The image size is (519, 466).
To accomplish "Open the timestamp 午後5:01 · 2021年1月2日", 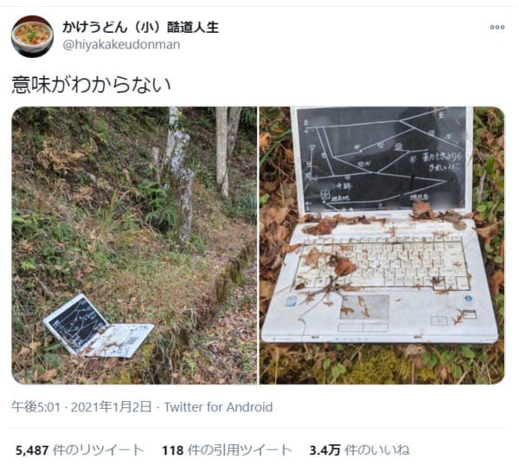I will pos(82,407).
